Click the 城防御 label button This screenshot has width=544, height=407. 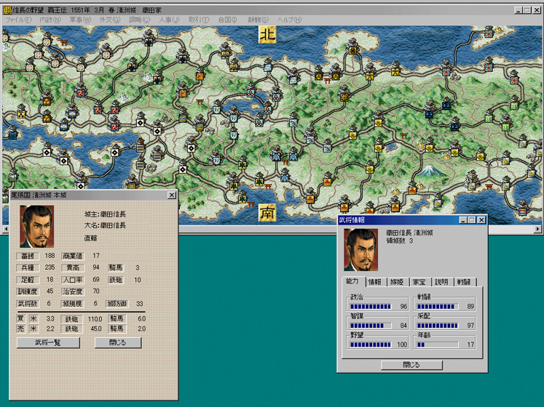click(117, 304)
